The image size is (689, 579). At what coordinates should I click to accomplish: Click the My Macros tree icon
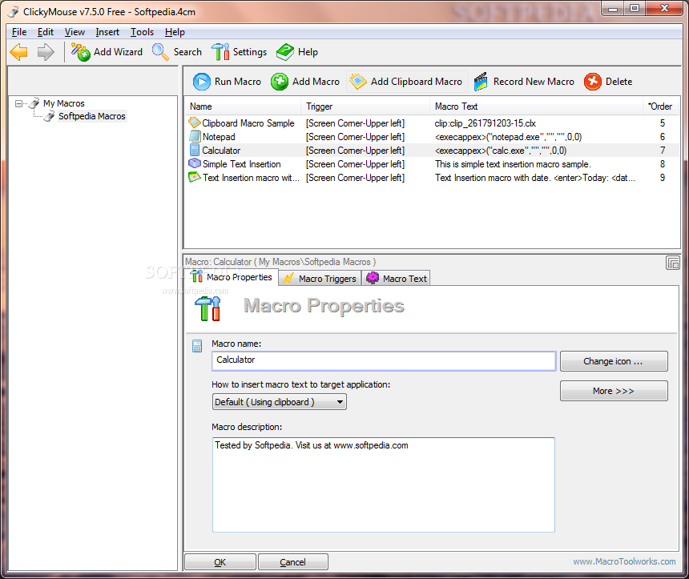coord(34,103)
